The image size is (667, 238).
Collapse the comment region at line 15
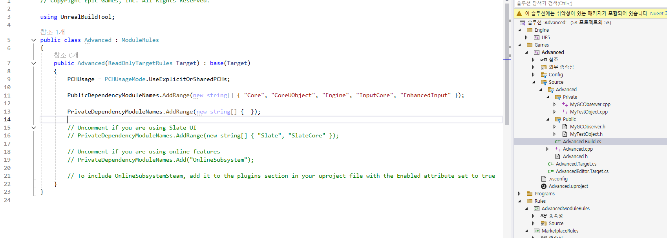[x=34, y=128]
